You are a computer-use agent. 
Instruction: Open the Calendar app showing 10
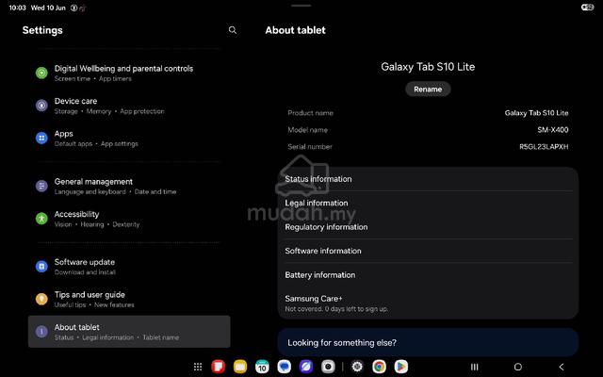pyautogui.click(x=262, y=367)
